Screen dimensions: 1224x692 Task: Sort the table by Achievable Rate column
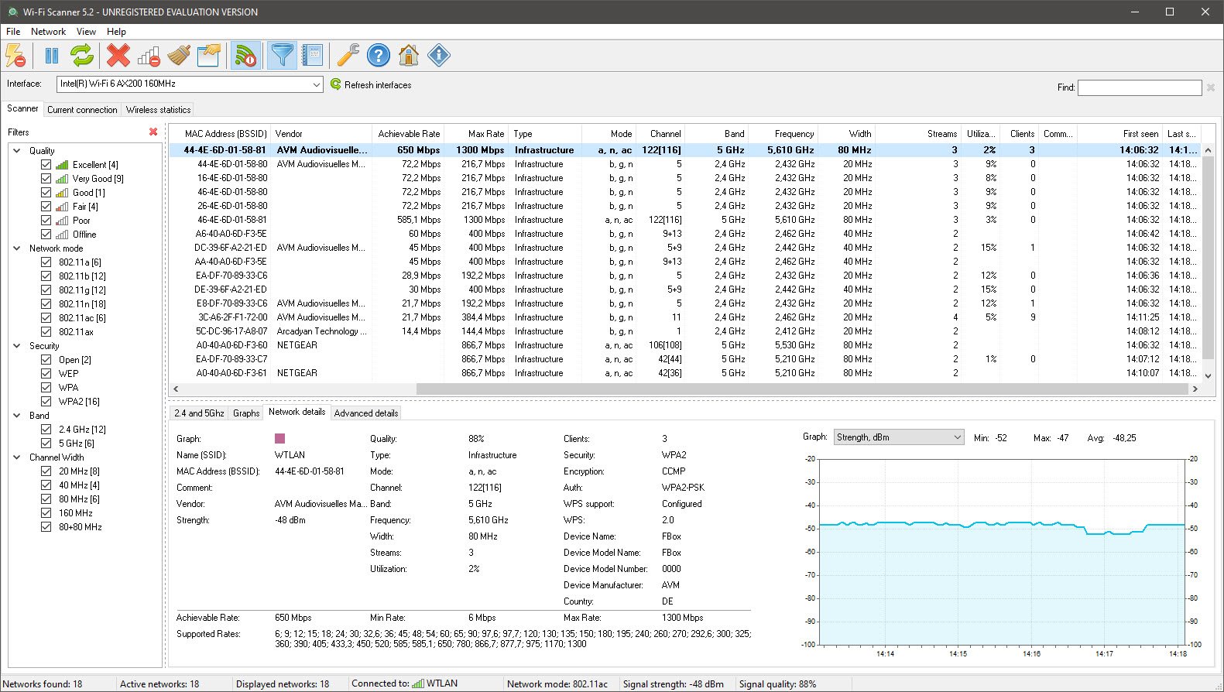point(408,134)
